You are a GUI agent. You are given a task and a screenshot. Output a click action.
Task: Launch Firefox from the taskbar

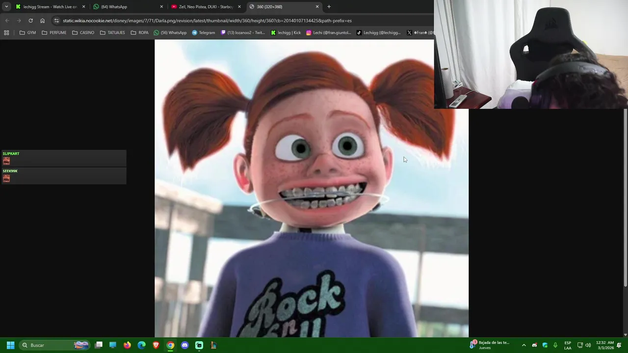127,345
